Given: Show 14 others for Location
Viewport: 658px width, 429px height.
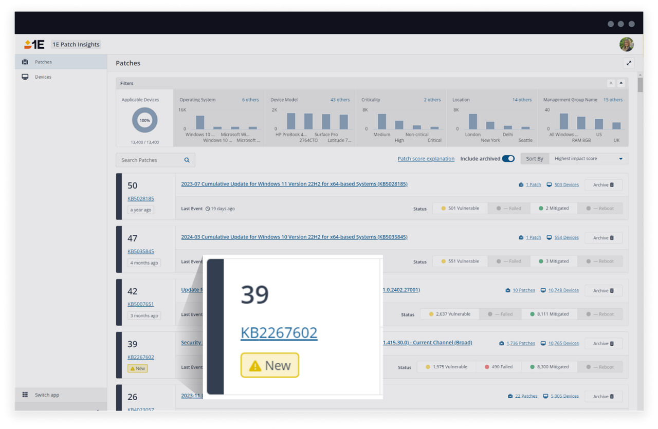Looking at the screenshot, I should click(522, 100).
